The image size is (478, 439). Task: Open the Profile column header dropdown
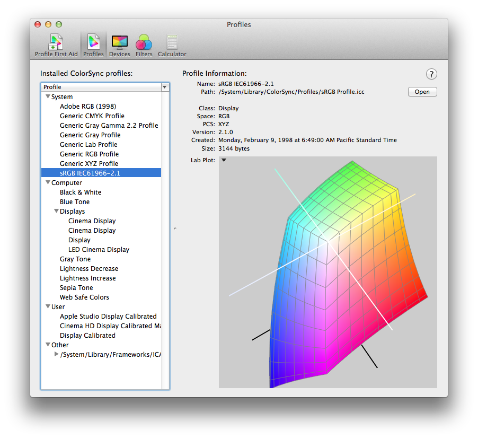click(x=165, y=87)
